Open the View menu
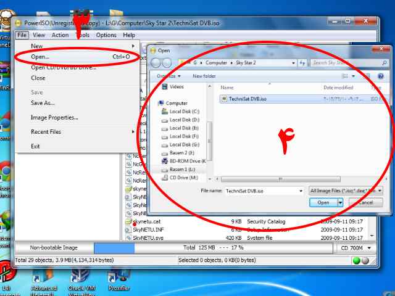 tap(39, 35)
